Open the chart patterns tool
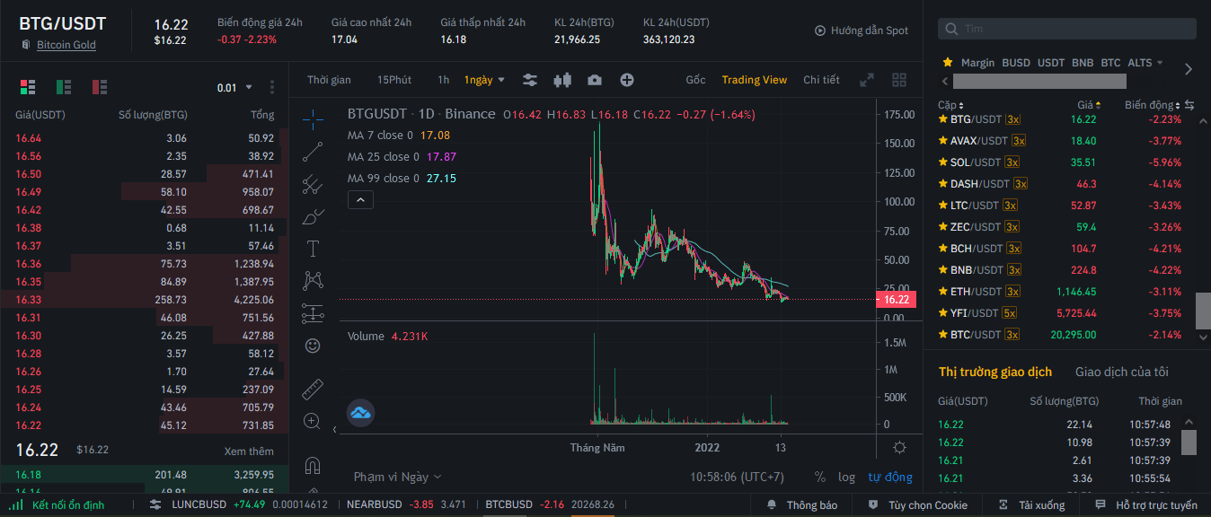The image size is (1211, 517). [x=313, y=281]
